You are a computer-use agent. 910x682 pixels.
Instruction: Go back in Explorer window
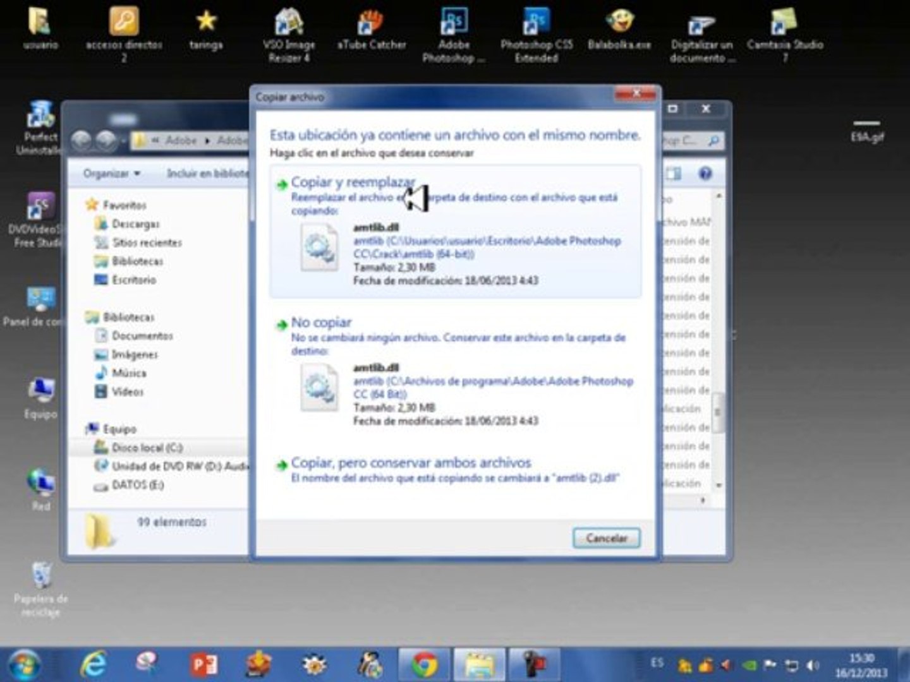(82, 140)
